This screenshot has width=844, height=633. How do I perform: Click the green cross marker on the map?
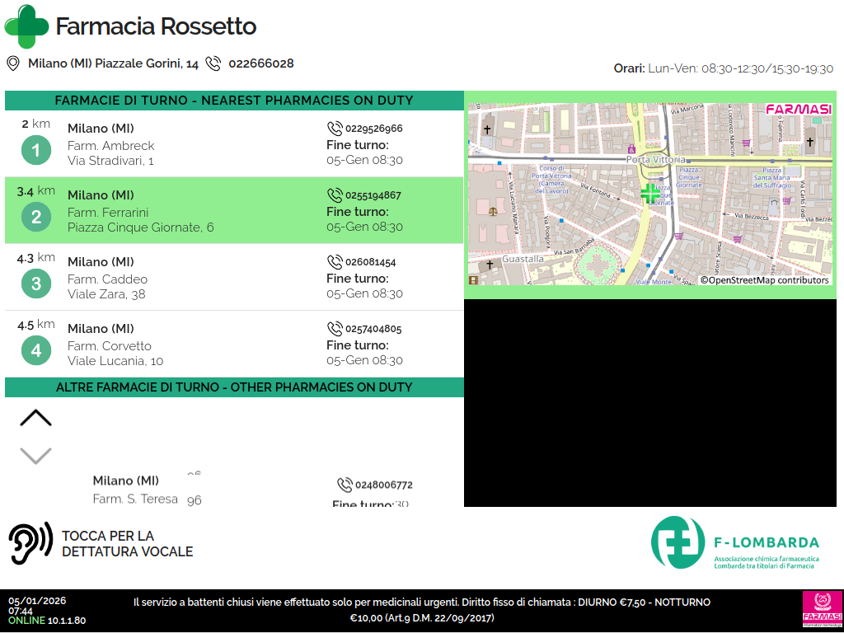pyautogui.click(x=650, y=194)
